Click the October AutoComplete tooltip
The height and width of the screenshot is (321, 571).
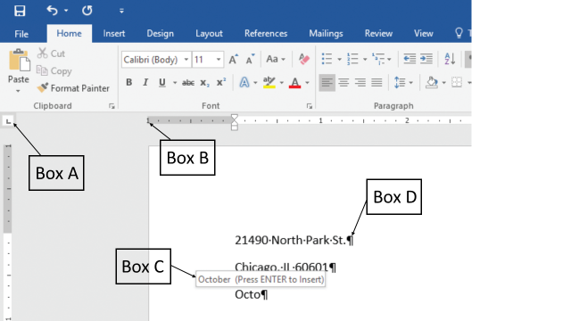[x=261, y=279]
